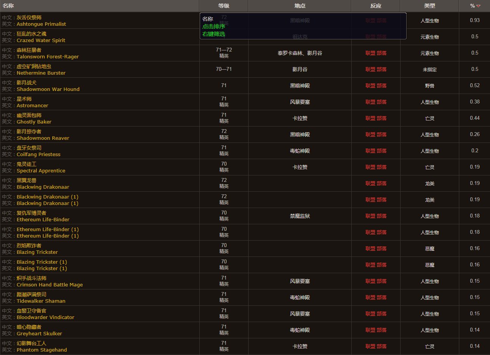Open the Crazed Water Spirit link

pos(41,40)
